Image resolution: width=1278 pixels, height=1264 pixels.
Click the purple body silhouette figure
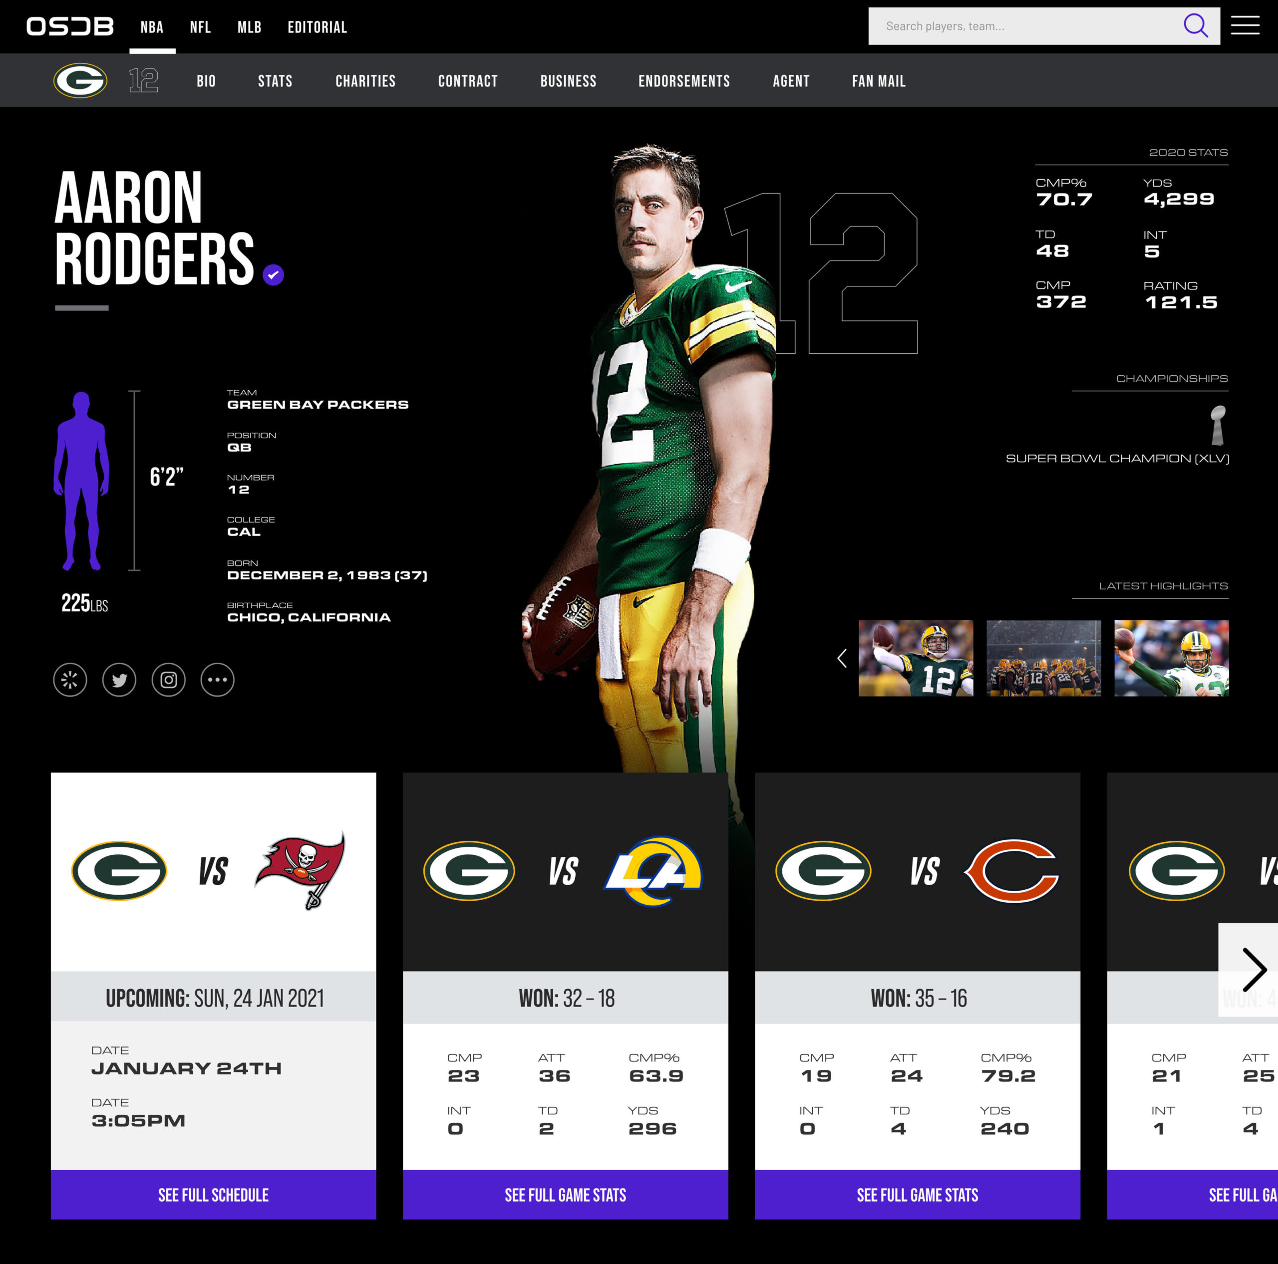(81, 481)
